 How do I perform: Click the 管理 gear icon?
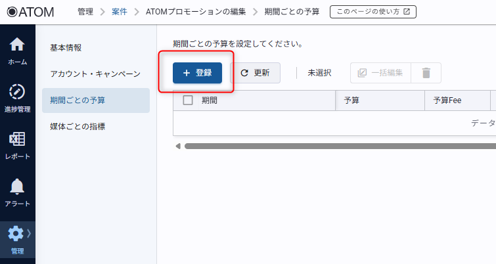(x=15, y=234)
